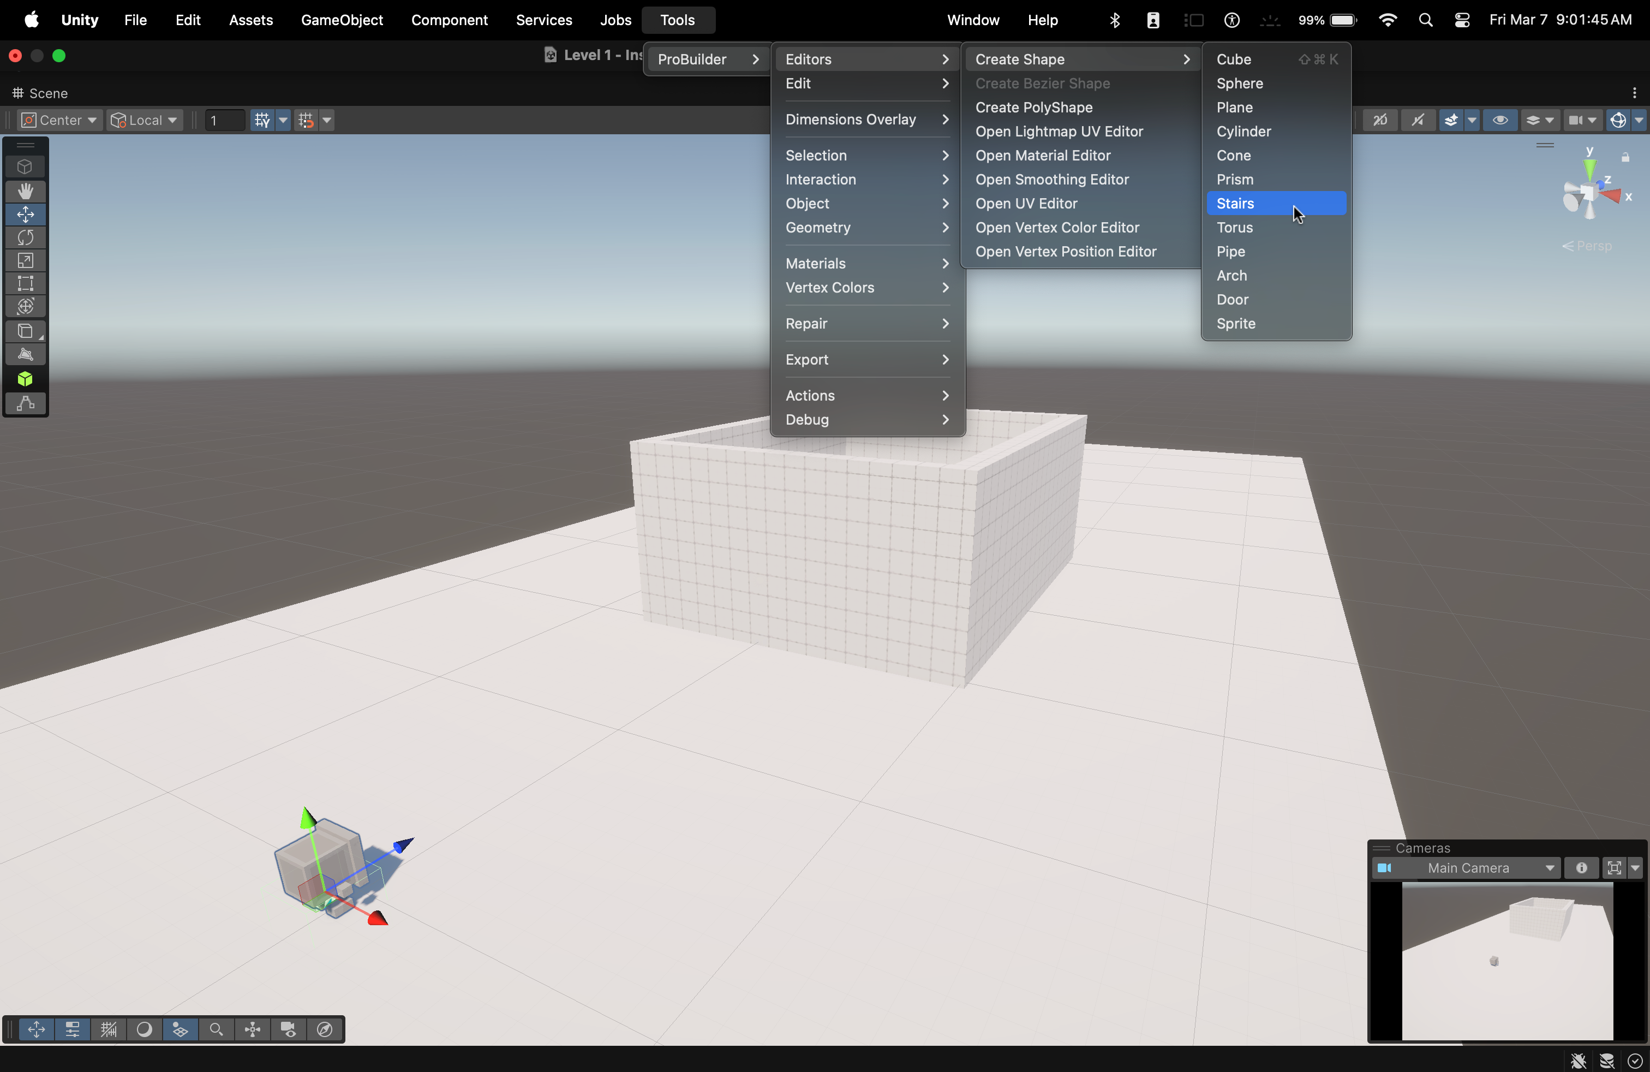Open grid snapping options arrow
This screenshot has height=1072, width=1650.
point(327,120)
